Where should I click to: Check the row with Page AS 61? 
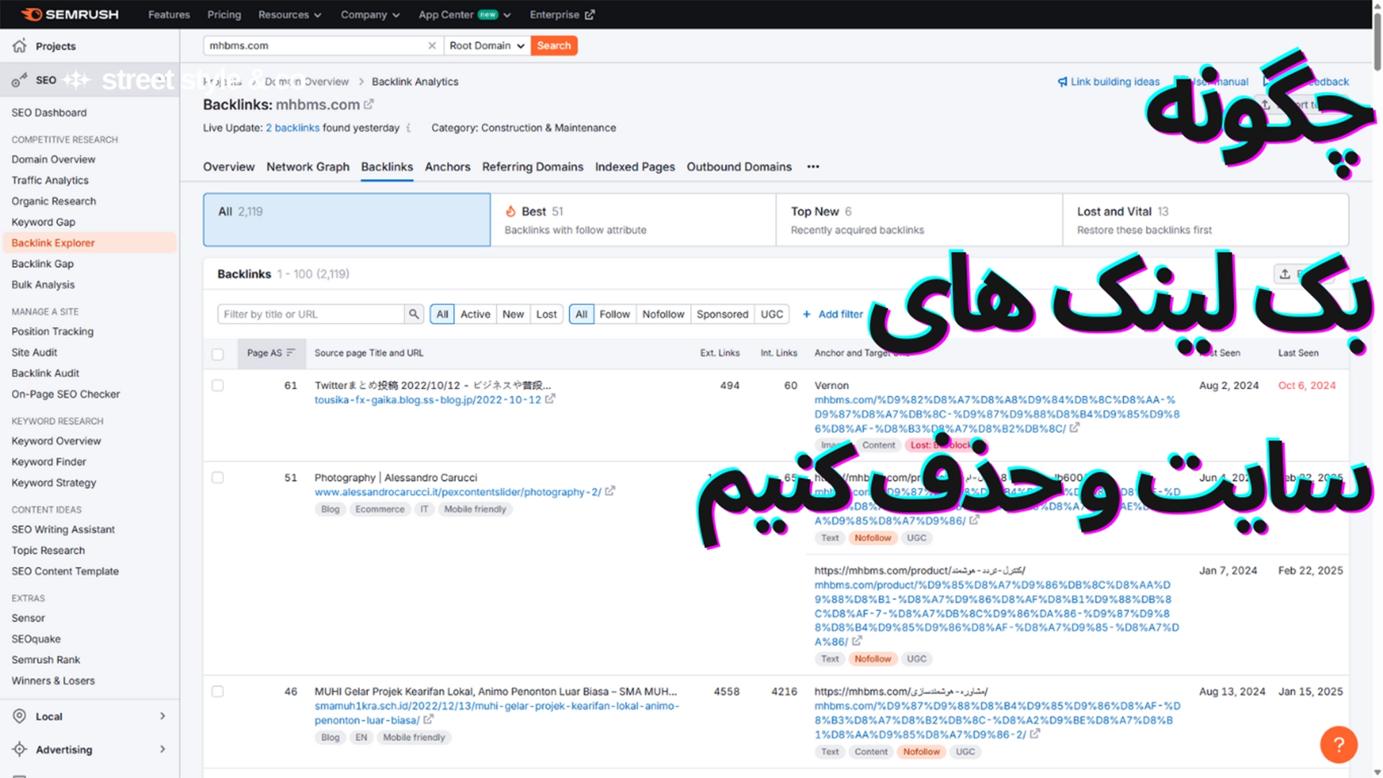pyautogui.click(x=218, y=385)
